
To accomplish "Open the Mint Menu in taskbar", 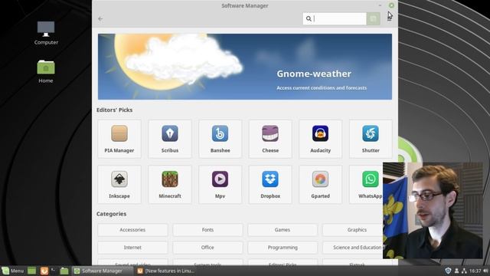I will point(13,271).
